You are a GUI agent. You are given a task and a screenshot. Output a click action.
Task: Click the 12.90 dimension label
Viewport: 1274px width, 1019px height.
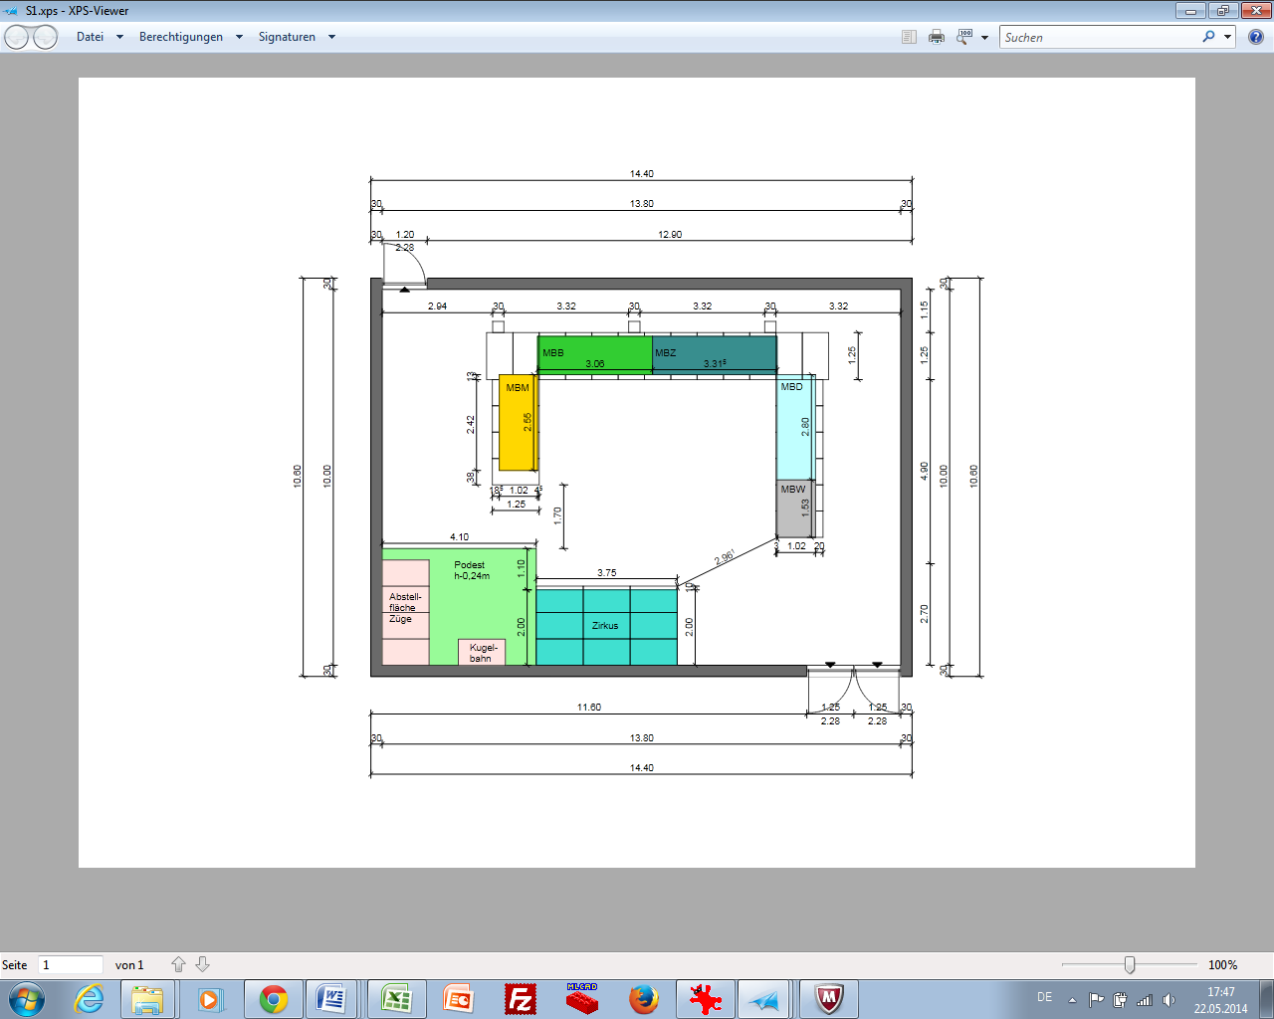coord(670,235)
